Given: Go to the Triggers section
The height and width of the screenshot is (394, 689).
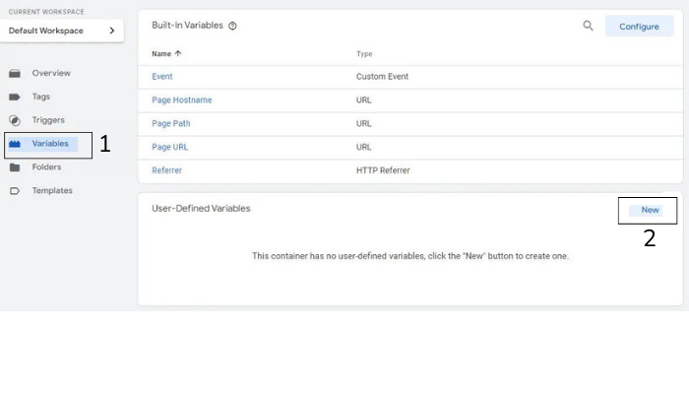Looking at the screenshot, I should (x=47, y=120).
